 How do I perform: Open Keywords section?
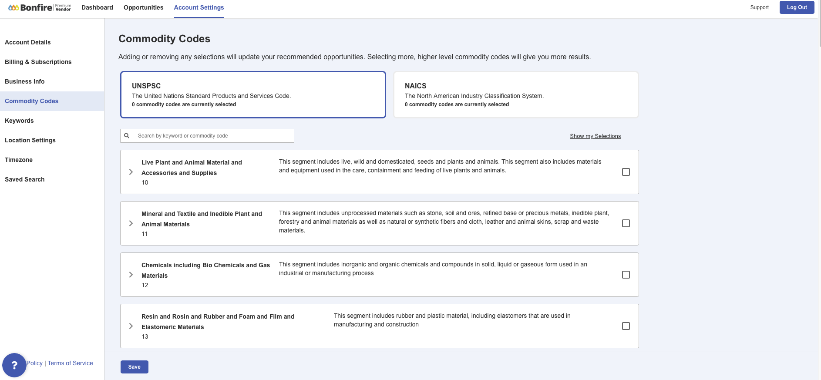pyautogui.click(x=19, y=121)
